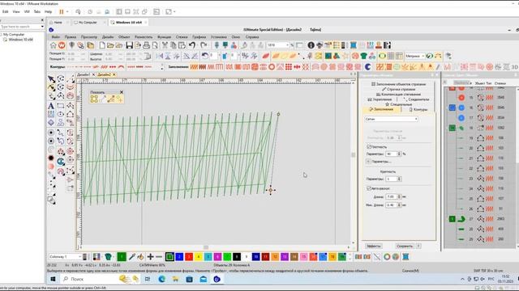
Task: Click the Эффекты button
Action: click(x=374, y=246)
